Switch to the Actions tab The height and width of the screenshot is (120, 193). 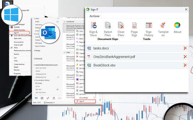(94, 16)
